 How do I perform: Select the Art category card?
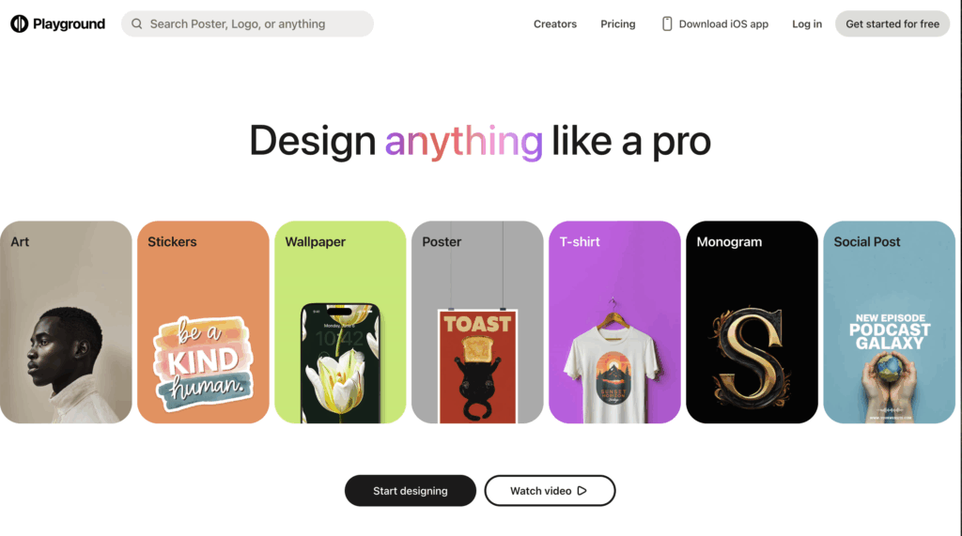[x=66, y=322]
